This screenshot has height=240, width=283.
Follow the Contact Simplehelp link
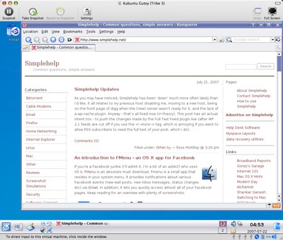(x=253, y=96)
